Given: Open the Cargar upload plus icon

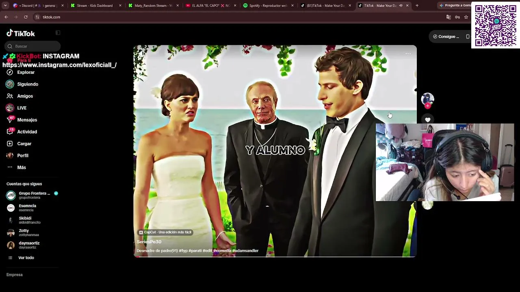Looking at the screenshot, I should pyautogui.click(x=10, y=144).
